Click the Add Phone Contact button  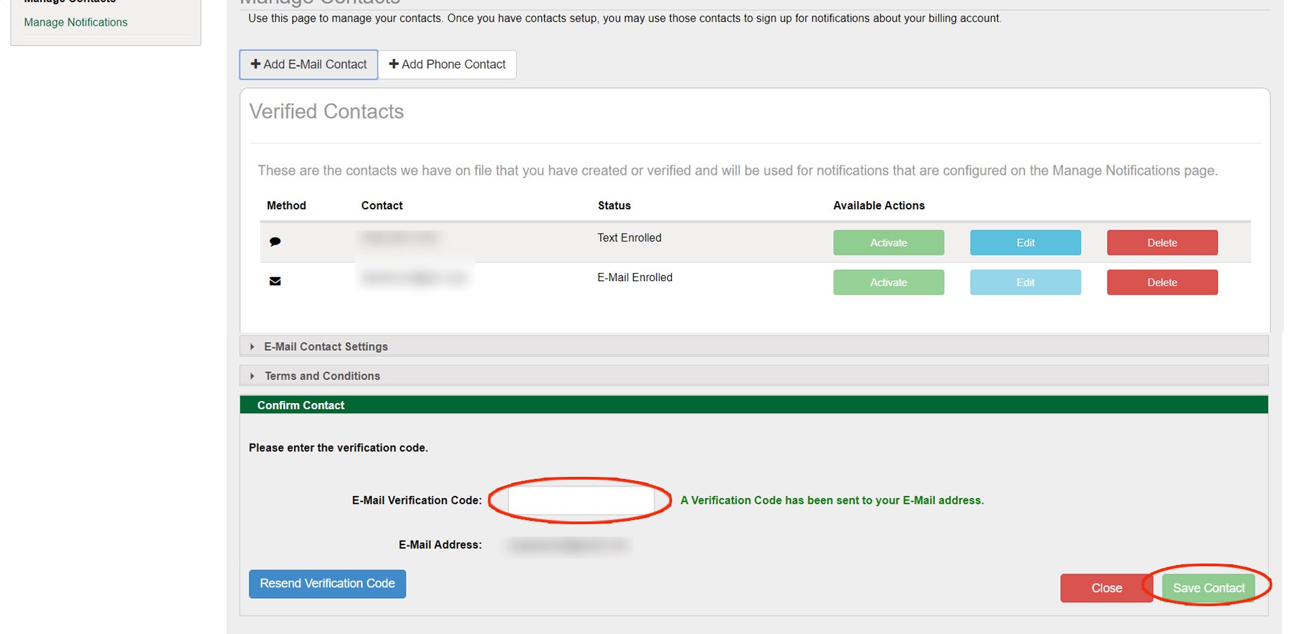point(447,64)
